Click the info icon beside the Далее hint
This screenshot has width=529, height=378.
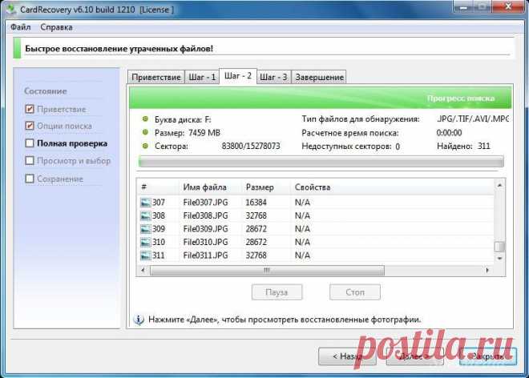pos(139,320)
